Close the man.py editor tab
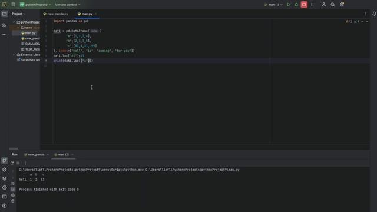The width and height of the screenshot is (377, 212). click(x=95, y=14)
